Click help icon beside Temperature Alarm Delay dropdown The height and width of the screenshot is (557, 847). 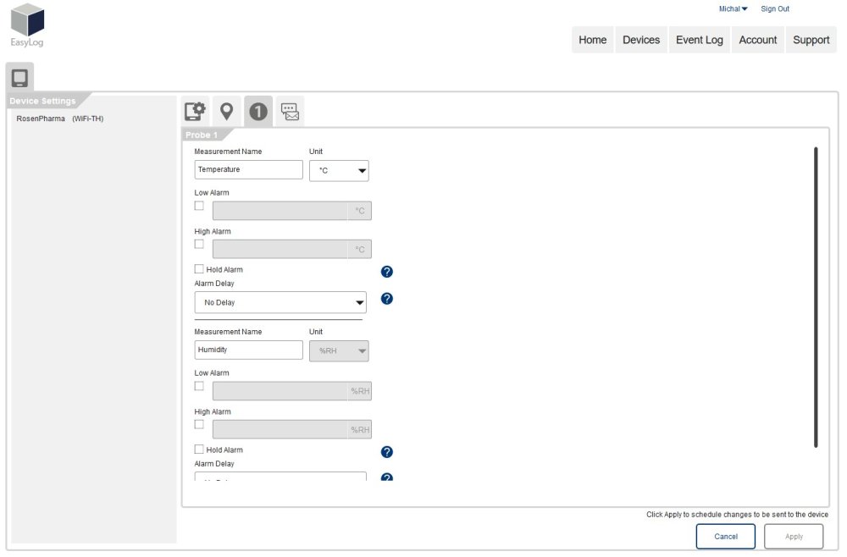pyautogui.click(x=387, y=299)
